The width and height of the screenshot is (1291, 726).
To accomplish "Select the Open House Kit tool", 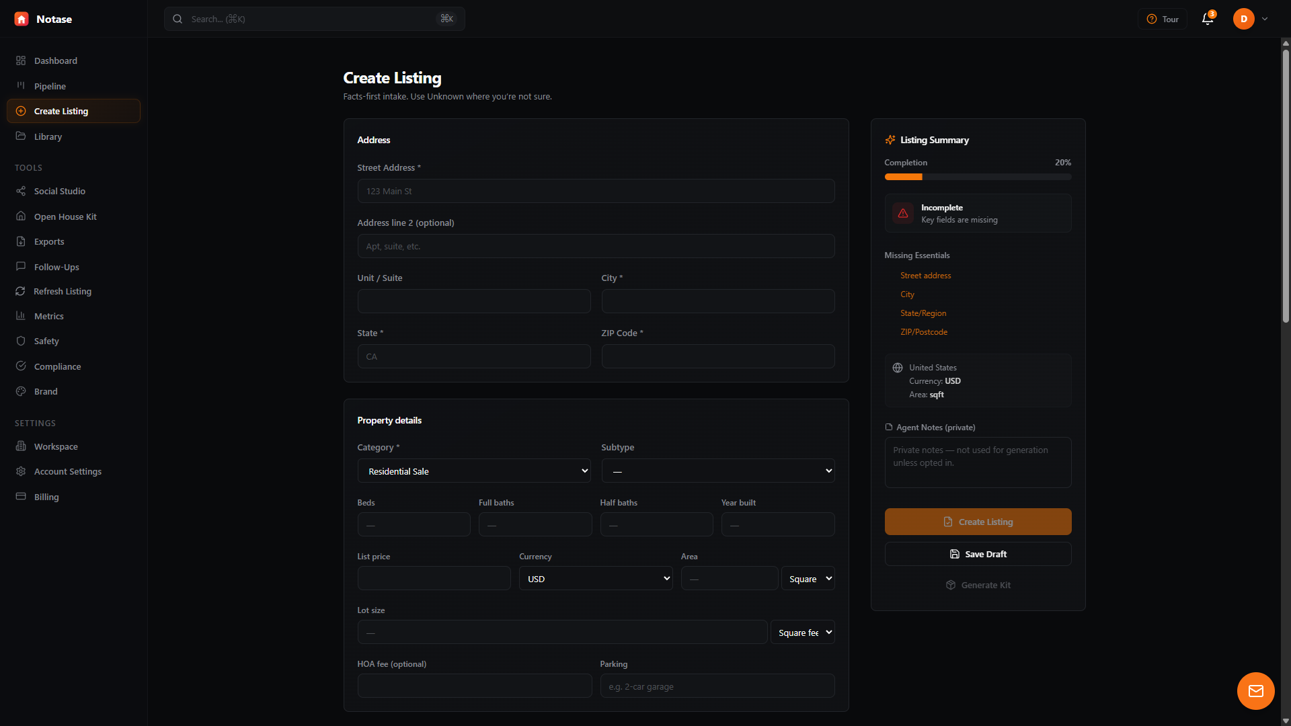I will 65,216.
